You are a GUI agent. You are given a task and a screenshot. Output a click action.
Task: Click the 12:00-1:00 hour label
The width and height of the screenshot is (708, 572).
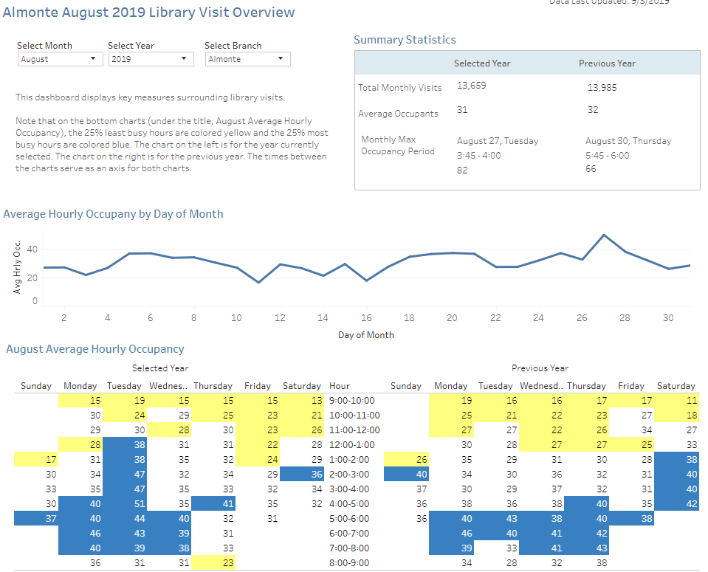[351, 445]
